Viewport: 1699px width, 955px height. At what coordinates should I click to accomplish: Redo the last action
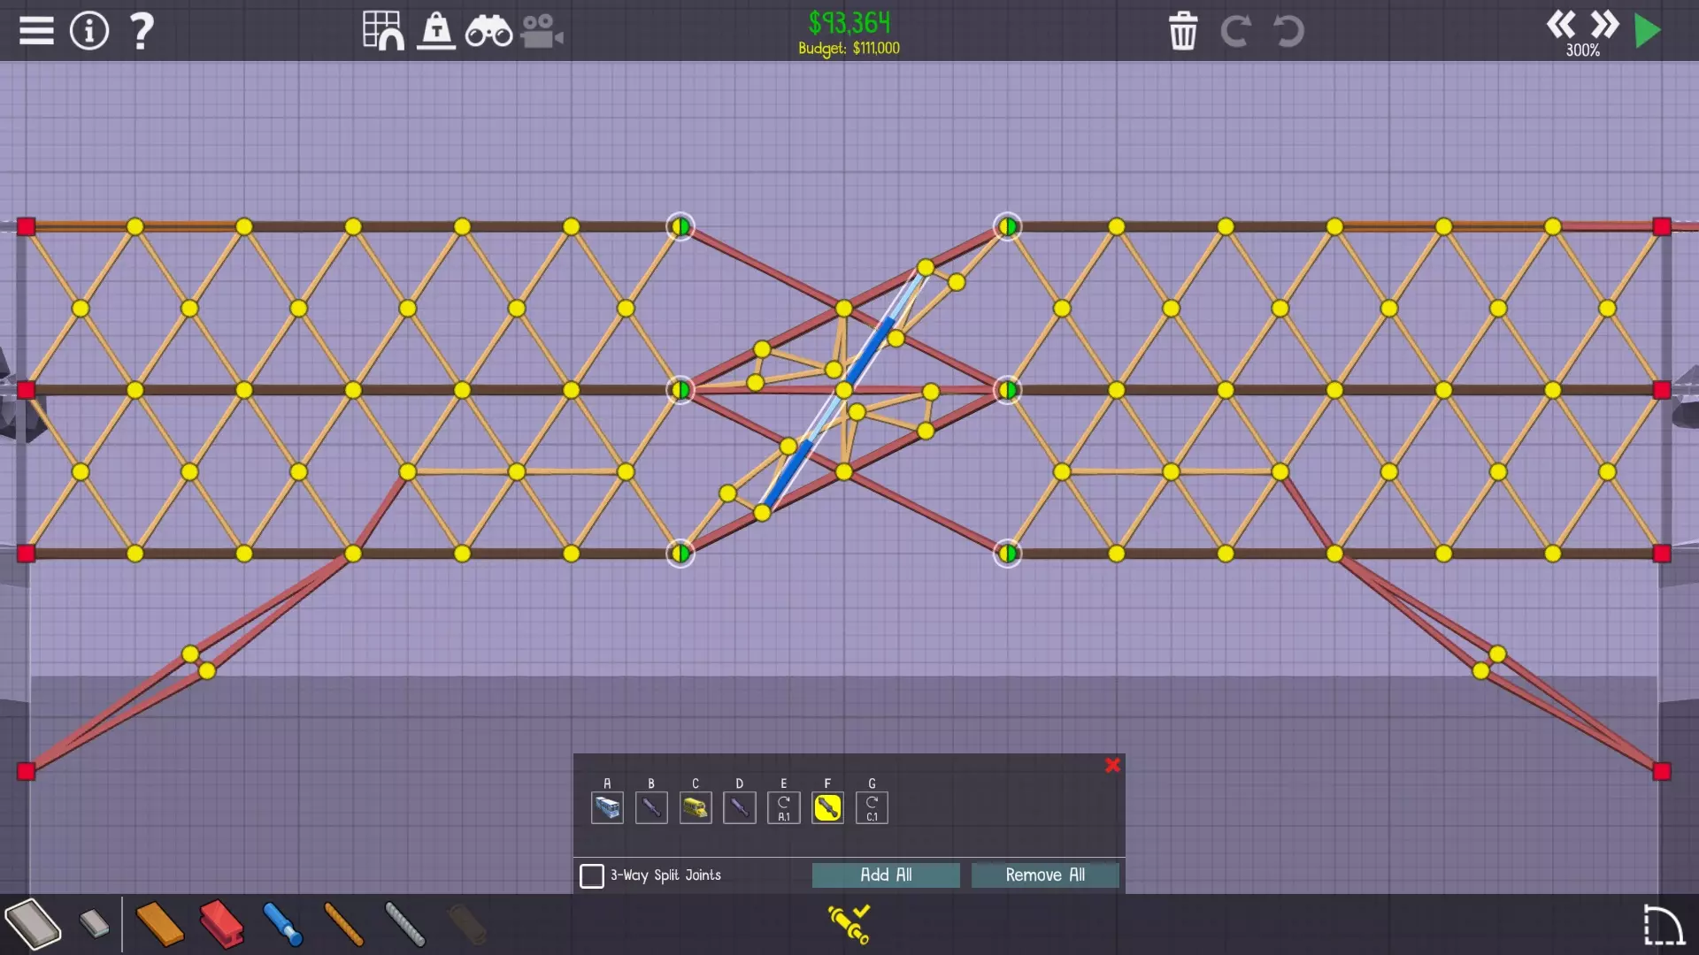[x=1235, y=31]
